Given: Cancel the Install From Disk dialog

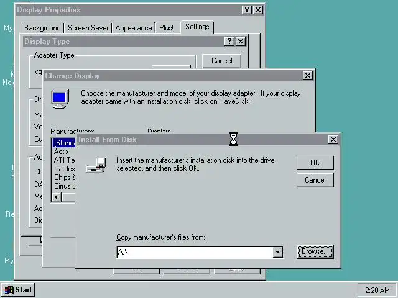Looking at the screenshot, I should pyautogui.click(x=315, y=180).
